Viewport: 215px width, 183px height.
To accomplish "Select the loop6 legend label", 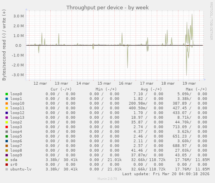I will click(16, 141).
